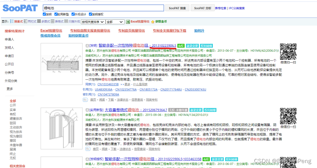This screenshot has height=168, width=317.
Task: Filter results by 有权 status
Action: pyautogui.click(x=13, y=114)
